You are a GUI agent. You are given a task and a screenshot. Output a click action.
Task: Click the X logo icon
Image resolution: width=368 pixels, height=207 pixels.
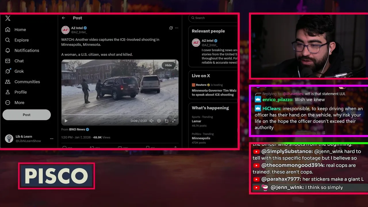8,18
